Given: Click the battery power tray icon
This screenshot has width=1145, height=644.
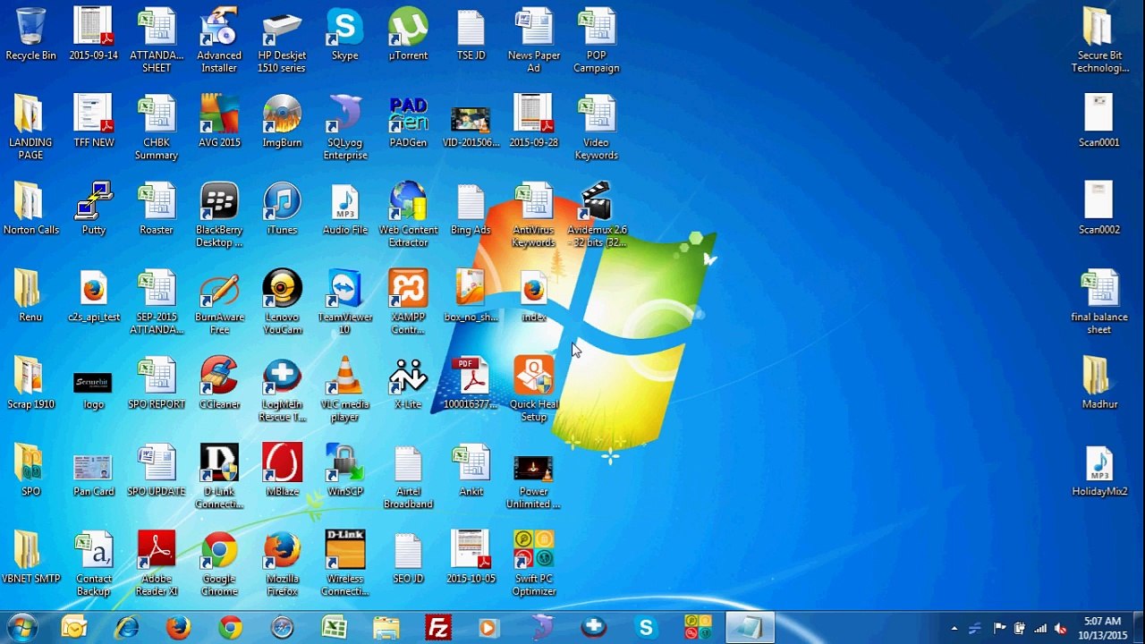Looking at the screenshot, I should [x=1020, y=628].
